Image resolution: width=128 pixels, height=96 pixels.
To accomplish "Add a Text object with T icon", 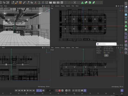I will [x=126, y=18].
